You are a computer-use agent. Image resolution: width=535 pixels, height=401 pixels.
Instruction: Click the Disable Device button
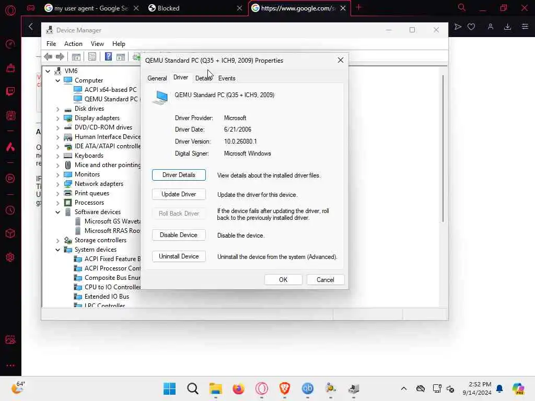coord(179,235)
